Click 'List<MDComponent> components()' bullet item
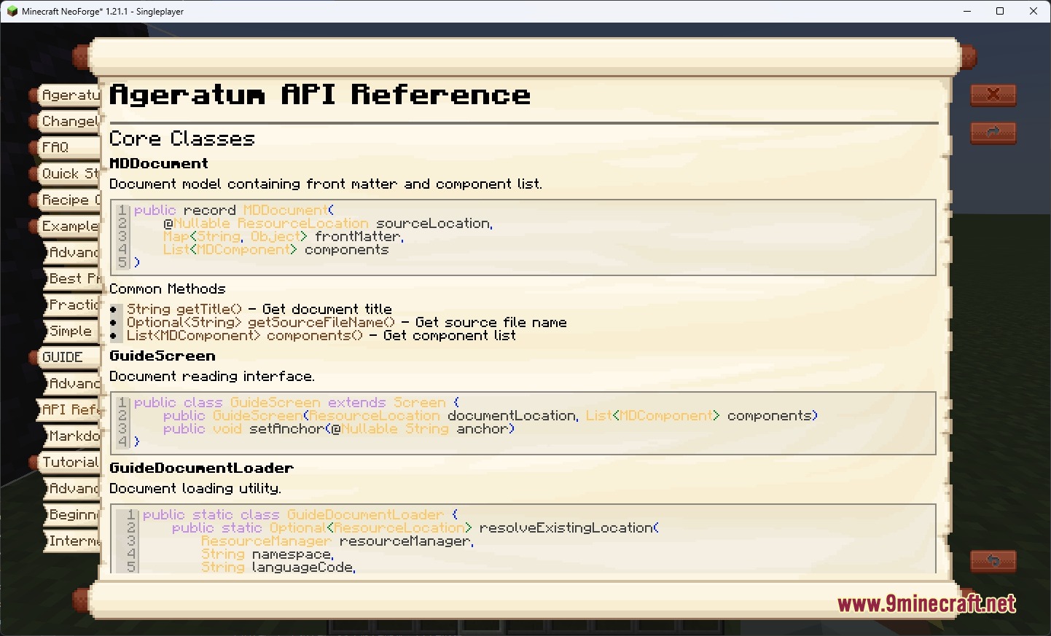 [x=321, y=336]
